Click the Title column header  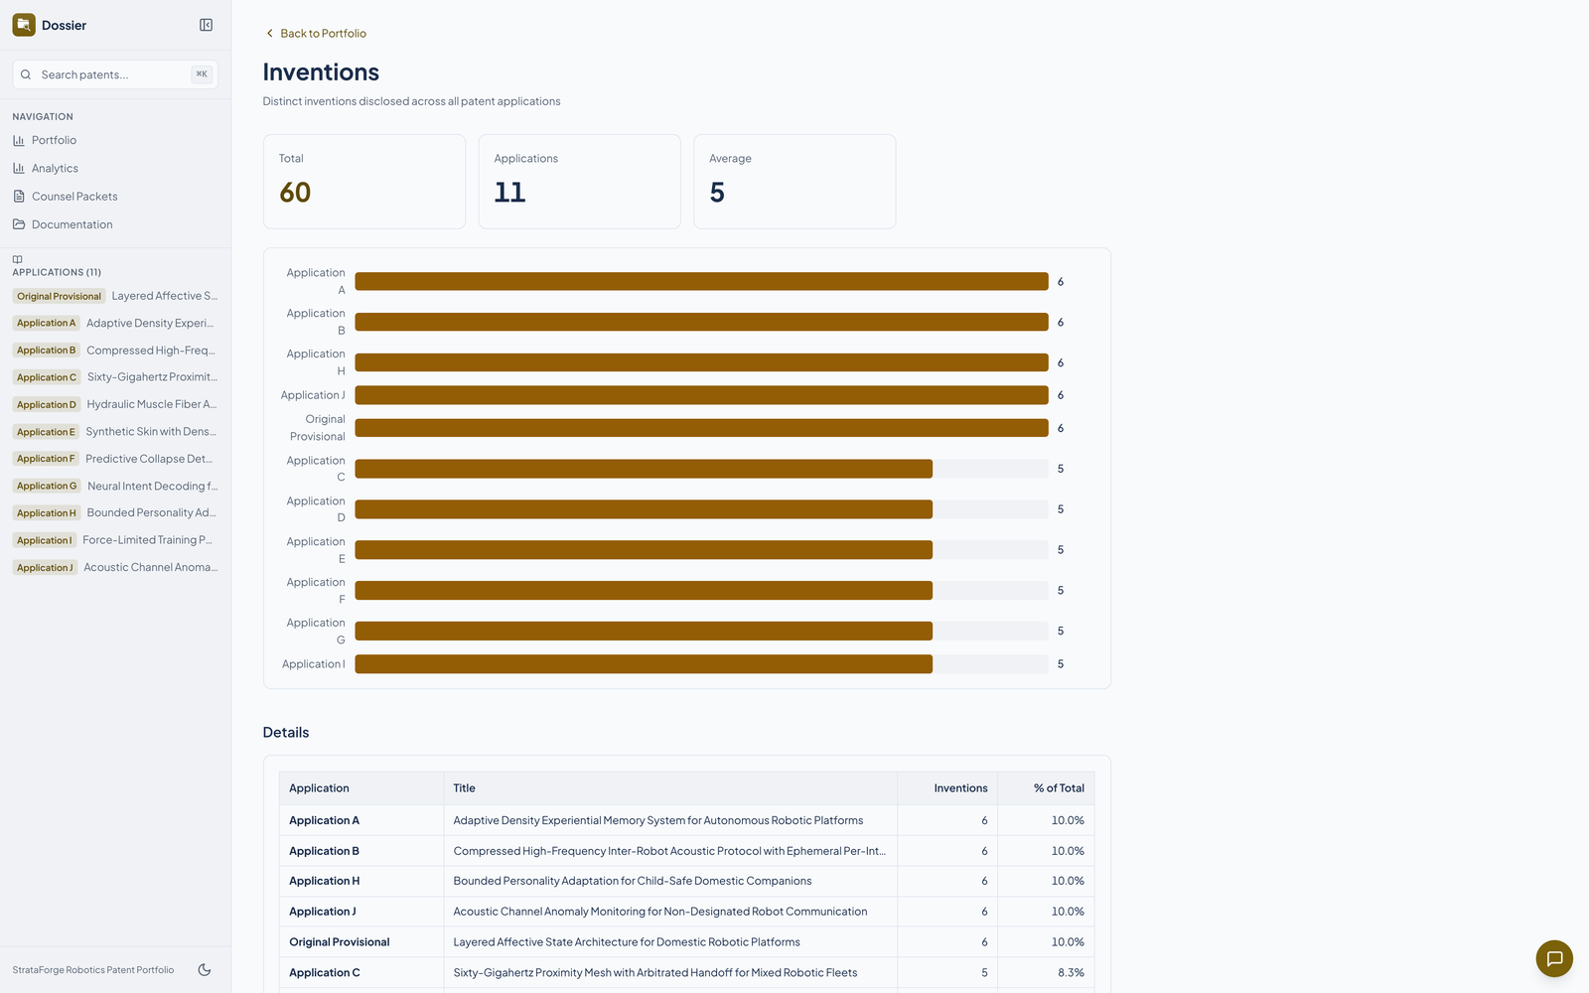(x=670, y=788)
